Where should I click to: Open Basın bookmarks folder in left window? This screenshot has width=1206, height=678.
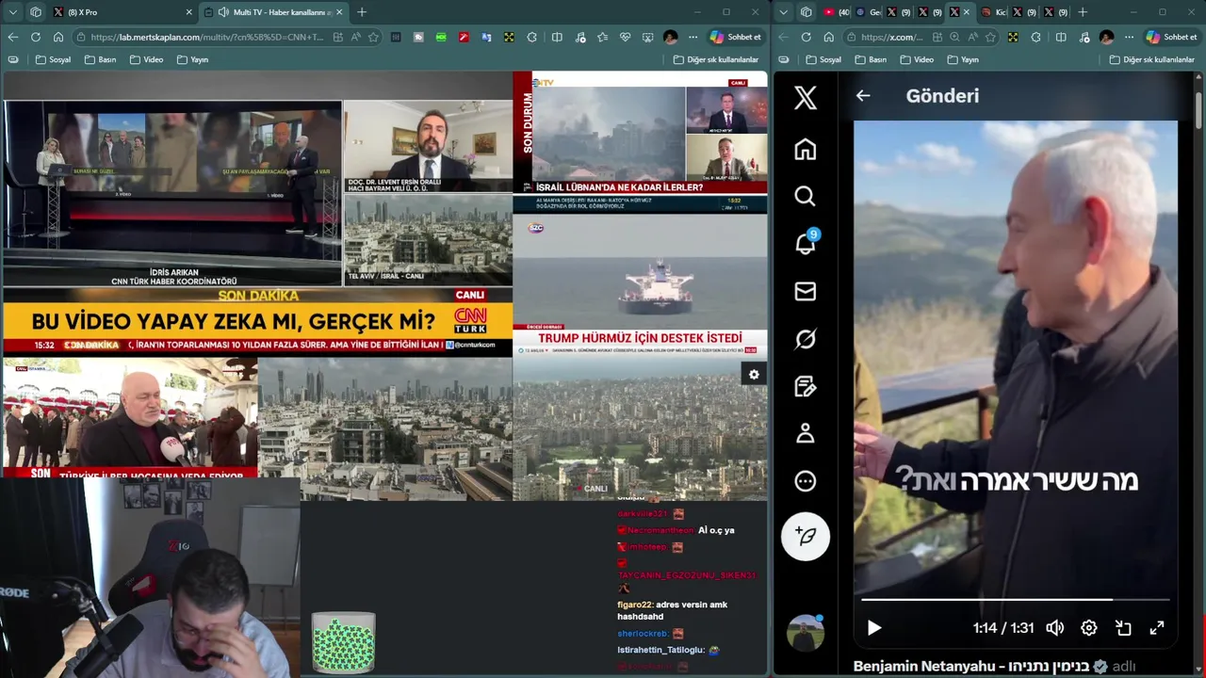point(100,59)
